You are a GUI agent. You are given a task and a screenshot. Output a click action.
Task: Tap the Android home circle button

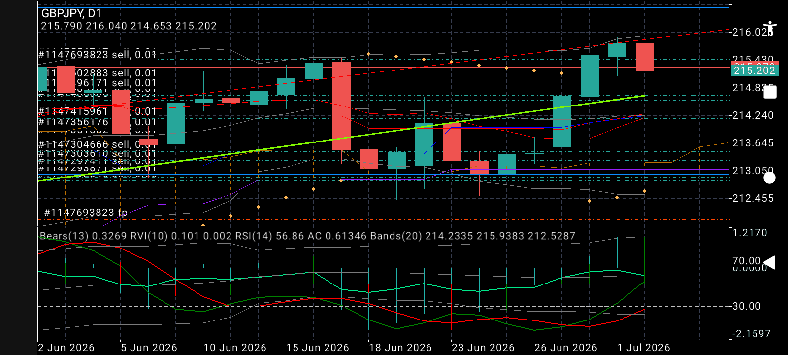click(769, 177)
